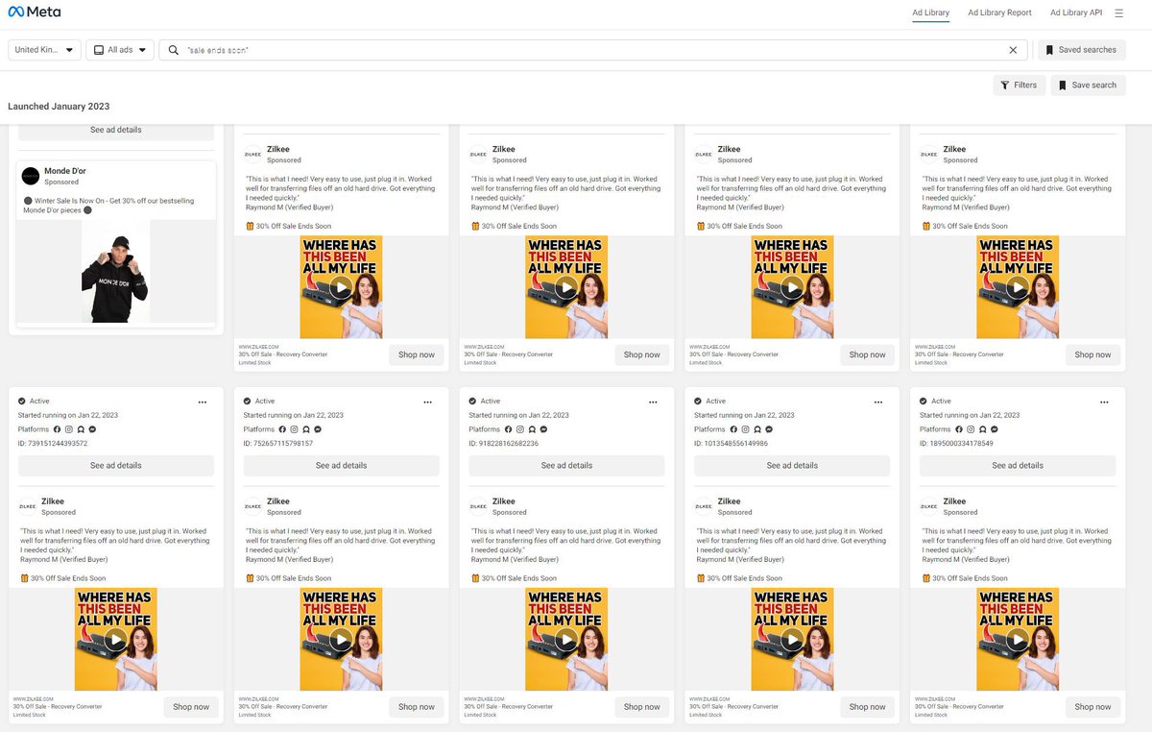Click the search magnifier icon

pyautogui.click(x=174, y=49)
